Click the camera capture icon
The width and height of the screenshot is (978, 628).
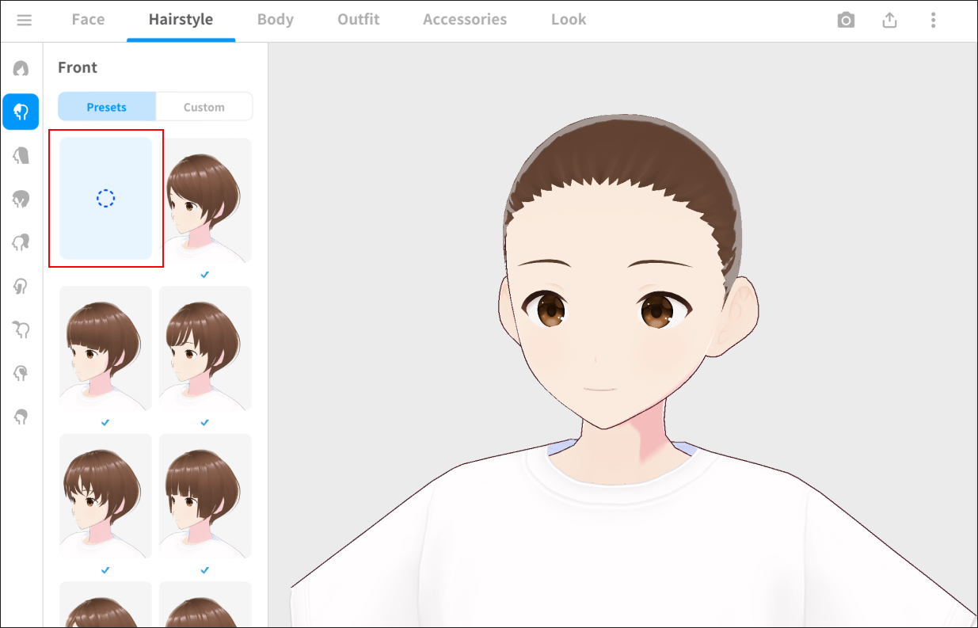846,20
